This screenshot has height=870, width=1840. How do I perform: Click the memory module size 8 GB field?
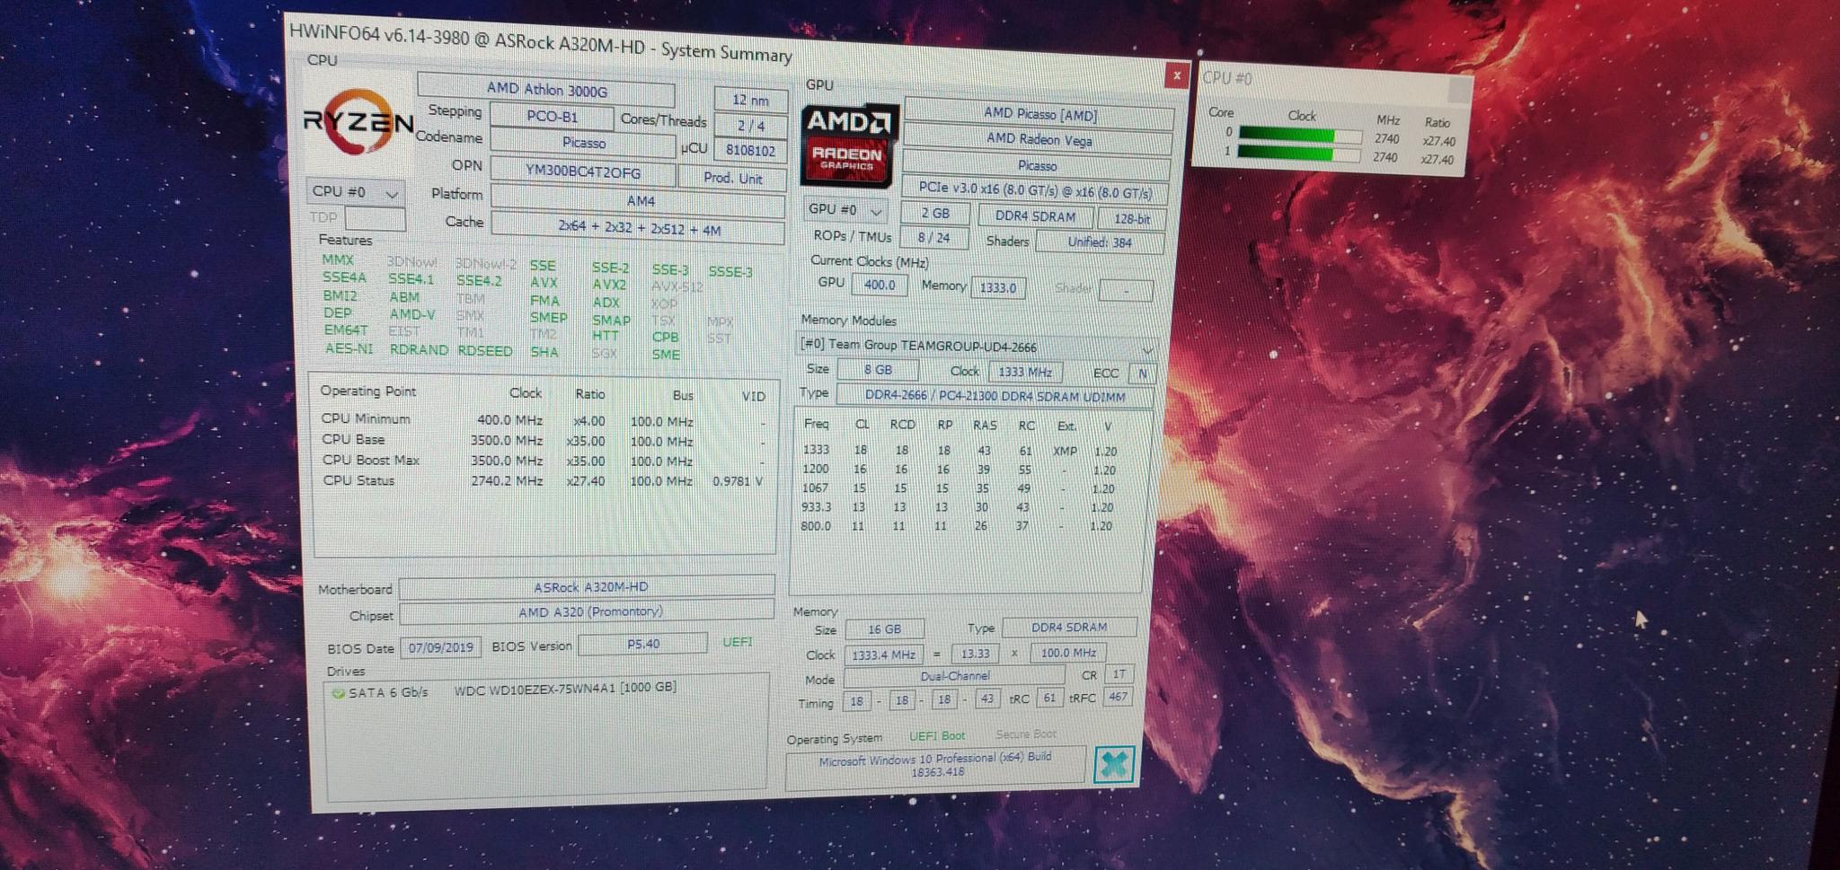(878, 369)
